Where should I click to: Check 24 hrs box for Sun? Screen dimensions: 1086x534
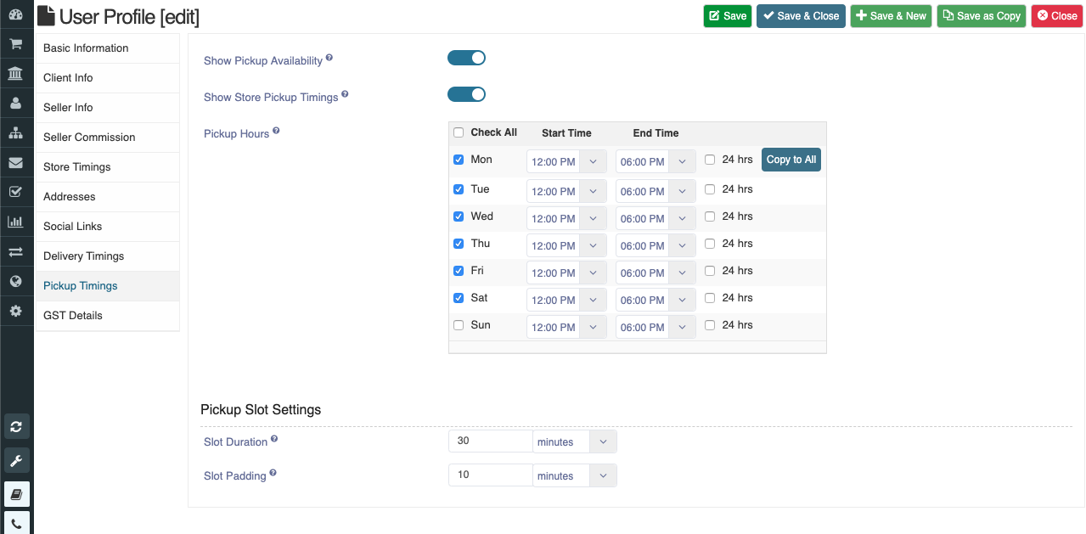pos(710,325)
